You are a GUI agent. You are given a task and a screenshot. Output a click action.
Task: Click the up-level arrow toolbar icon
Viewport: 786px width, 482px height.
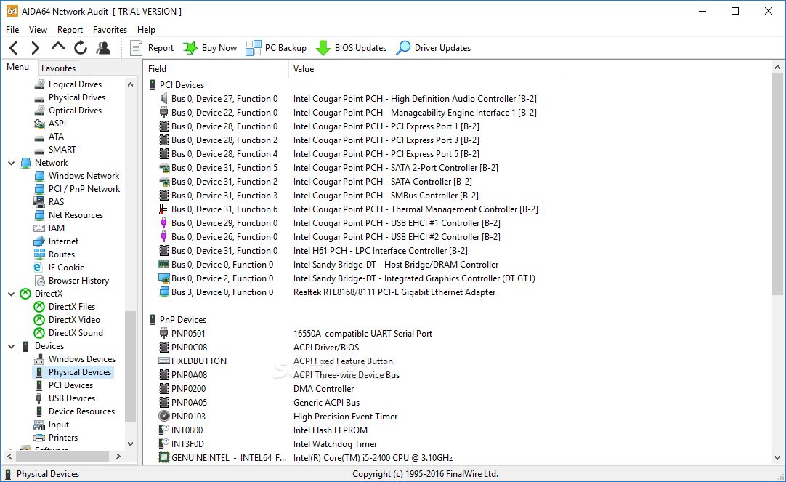pyautogui.click(x=58, y=47)
